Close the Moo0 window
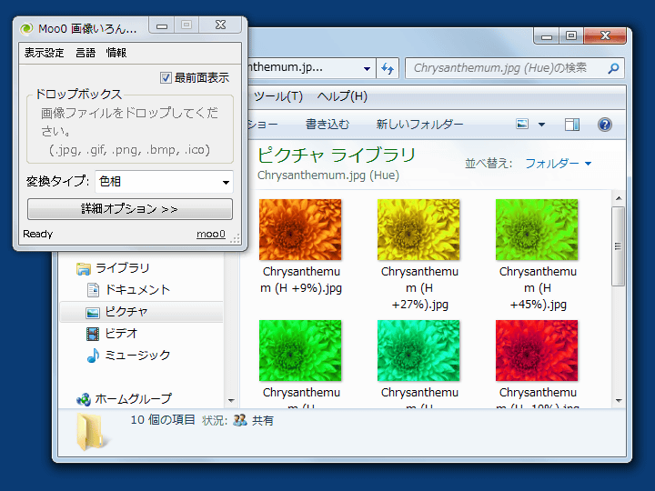The image size is (655, 491). (x=220, y=25)
